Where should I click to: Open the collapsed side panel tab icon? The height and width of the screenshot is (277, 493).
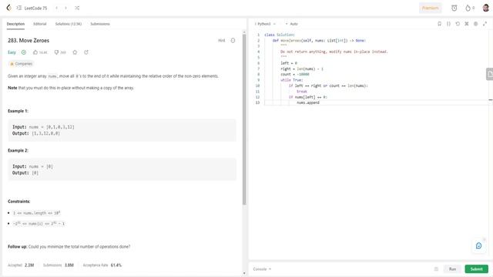(x=490, y=74)
